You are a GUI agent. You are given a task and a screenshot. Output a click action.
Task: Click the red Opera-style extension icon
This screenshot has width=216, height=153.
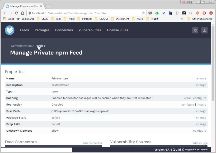[x=204, y=13]
